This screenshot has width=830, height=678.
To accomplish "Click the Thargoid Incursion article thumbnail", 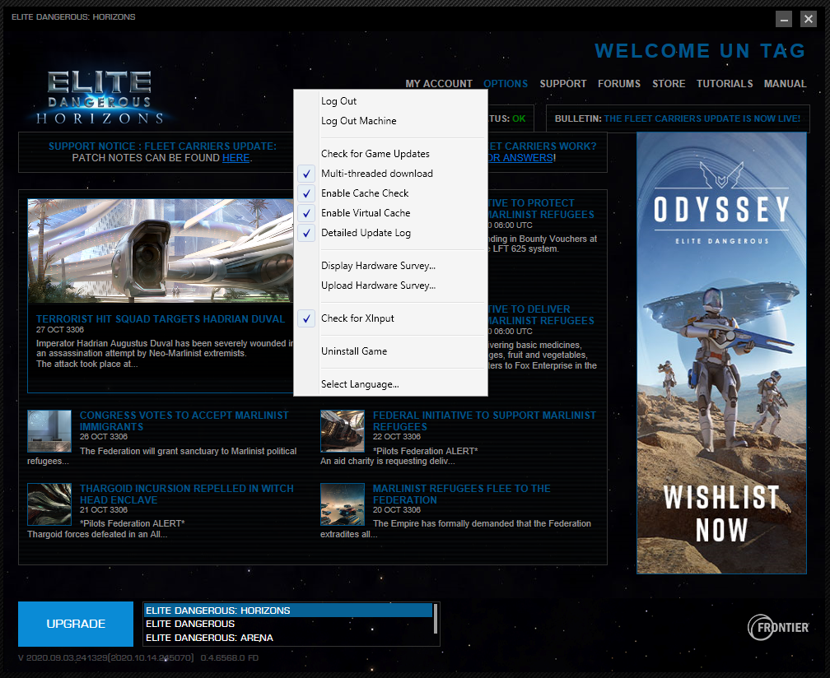I will 49,504.
